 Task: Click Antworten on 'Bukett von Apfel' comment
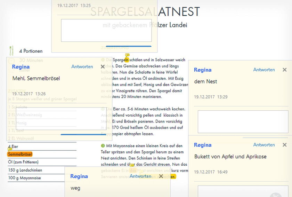[x=264, y=145]
